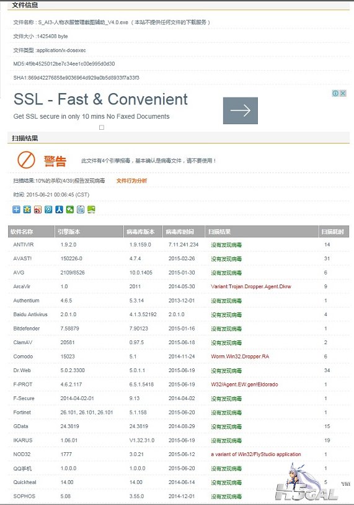
Task: Click AVAST! 没有发现病毒 result
Action: [x=226, y=258]
